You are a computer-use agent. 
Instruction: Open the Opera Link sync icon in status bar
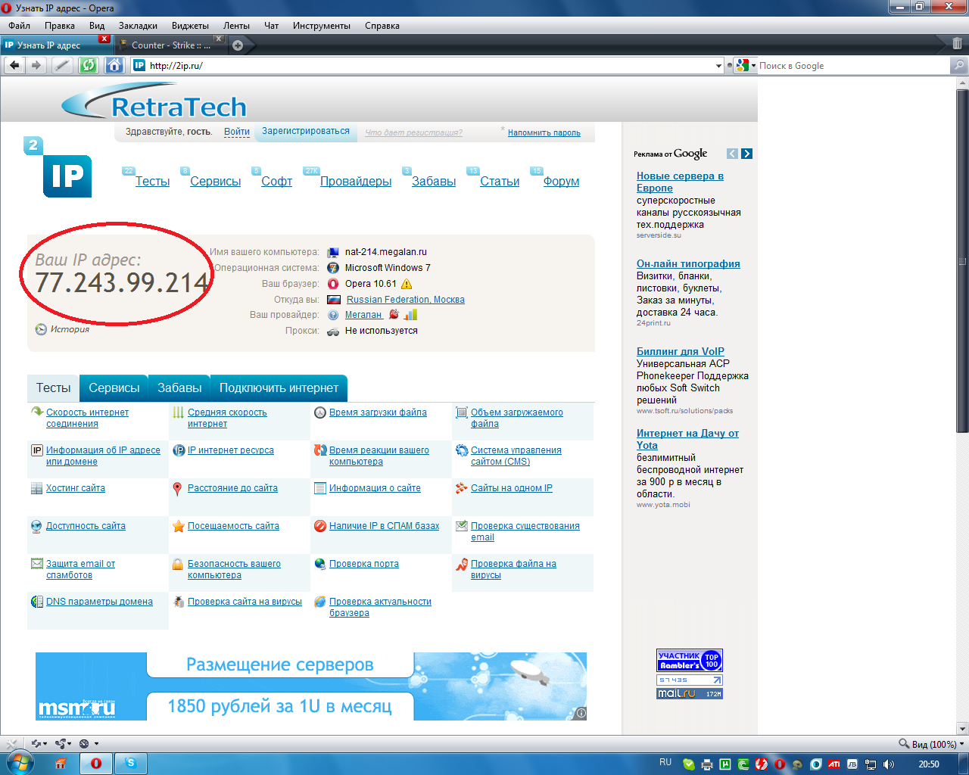point(38,744)
